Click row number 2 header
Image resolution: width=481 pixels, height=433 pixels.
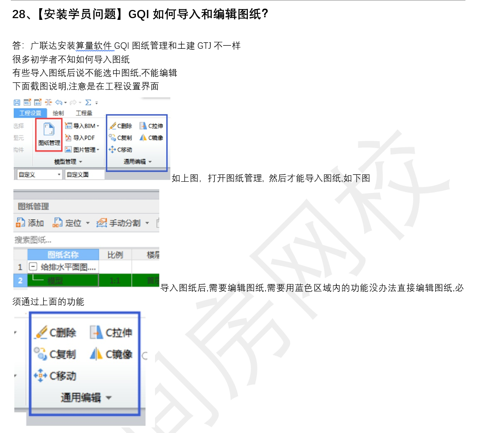click(x=20, y=280)
